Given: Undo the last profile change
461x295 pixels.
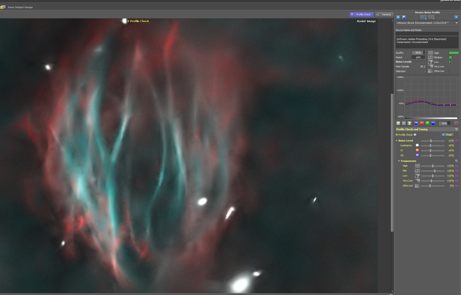Looking at the screenshot, I should point(422,18).
